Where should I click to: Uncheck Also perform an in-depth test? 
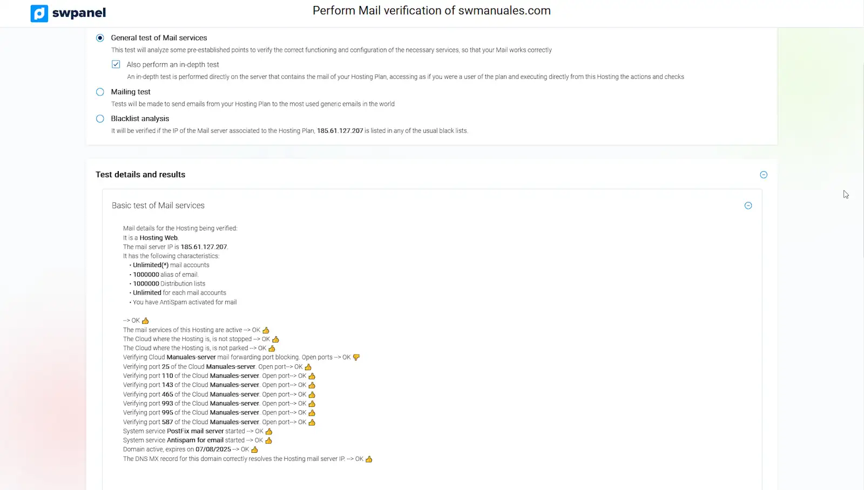(116, 64)
